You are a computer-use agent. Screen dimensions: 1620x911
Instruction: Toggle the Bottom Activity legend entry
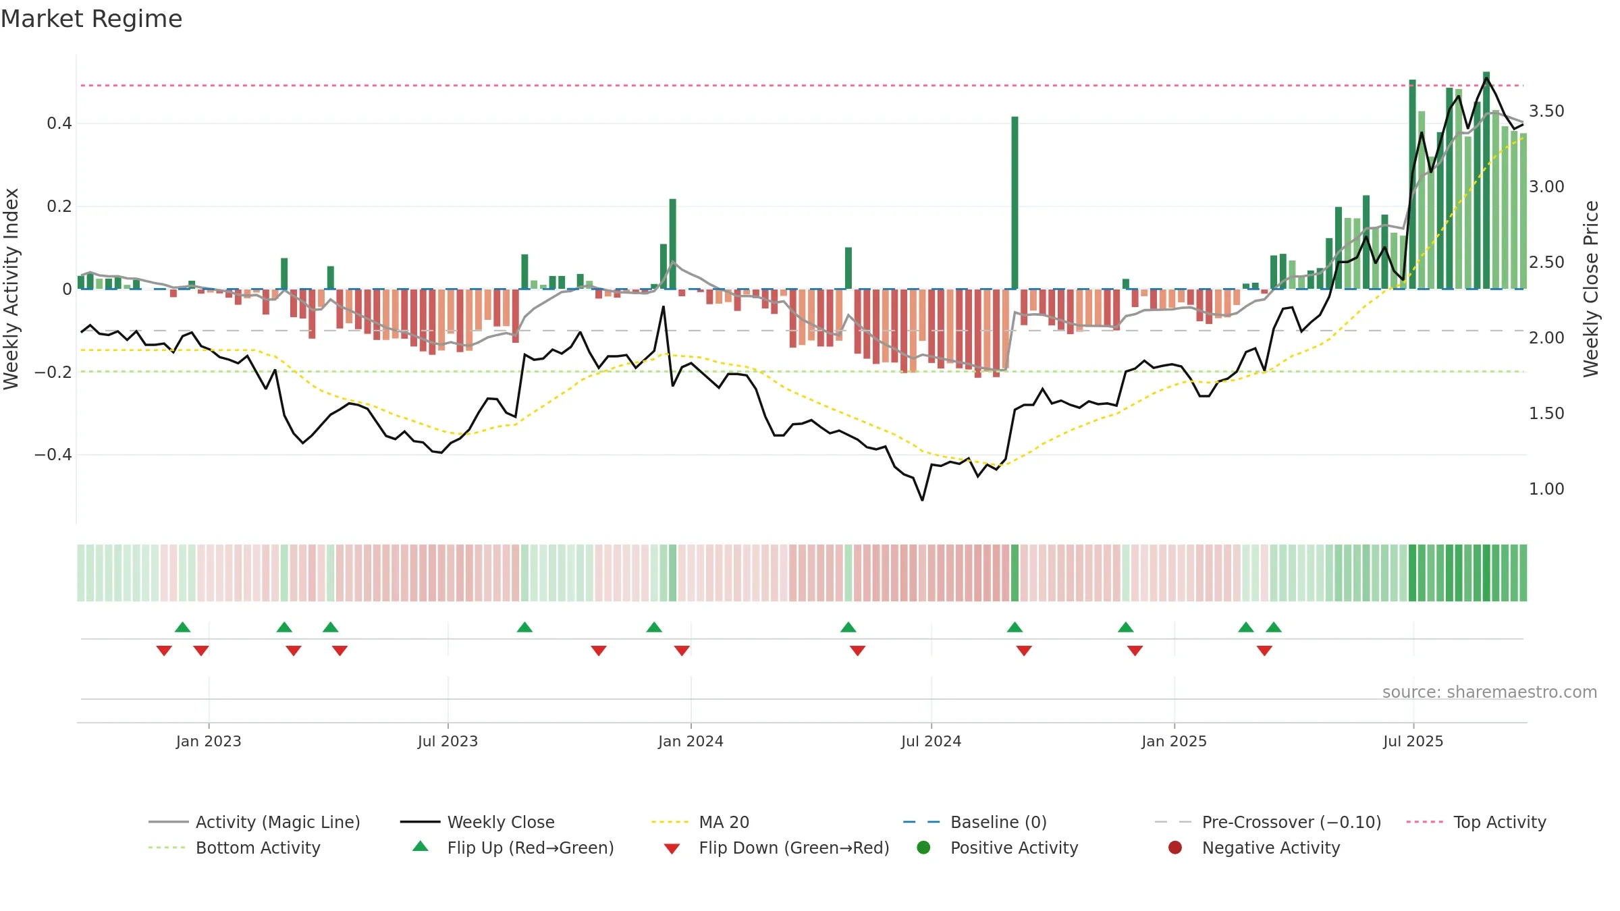pyautogui.click(x=234, y=848)
